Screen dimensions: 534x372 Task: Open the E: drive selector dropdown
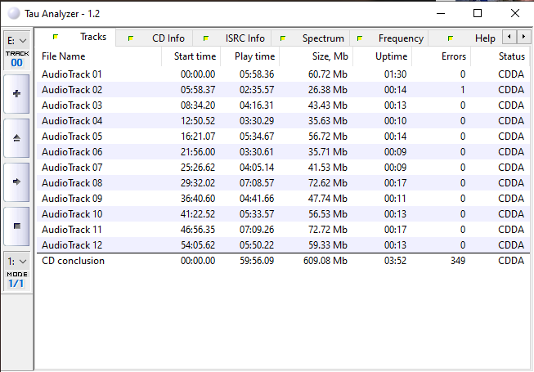[17, 39]
